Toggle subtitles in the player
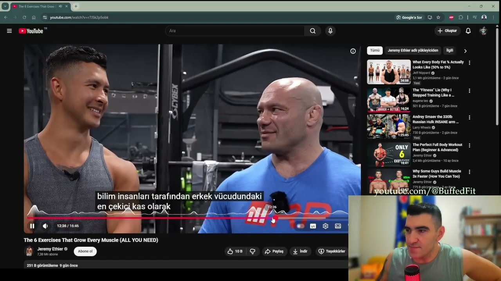The image size is (501, 281). [x=313, y=226]
